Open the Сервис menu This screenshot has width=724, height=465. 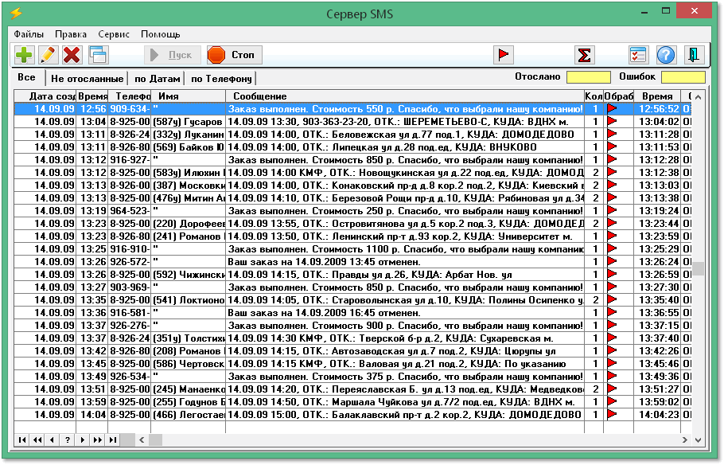pos(114,34)
